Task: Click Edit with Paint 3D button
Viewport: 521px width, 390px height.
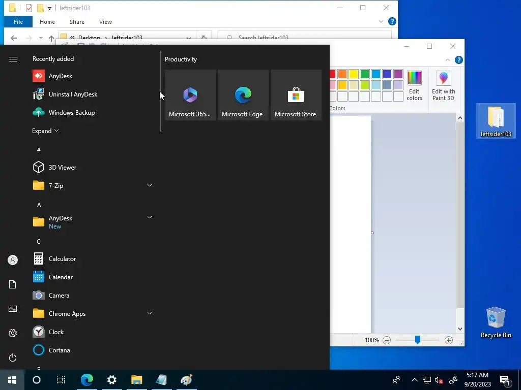Action: pyautogui.click(x=443, y=86)
